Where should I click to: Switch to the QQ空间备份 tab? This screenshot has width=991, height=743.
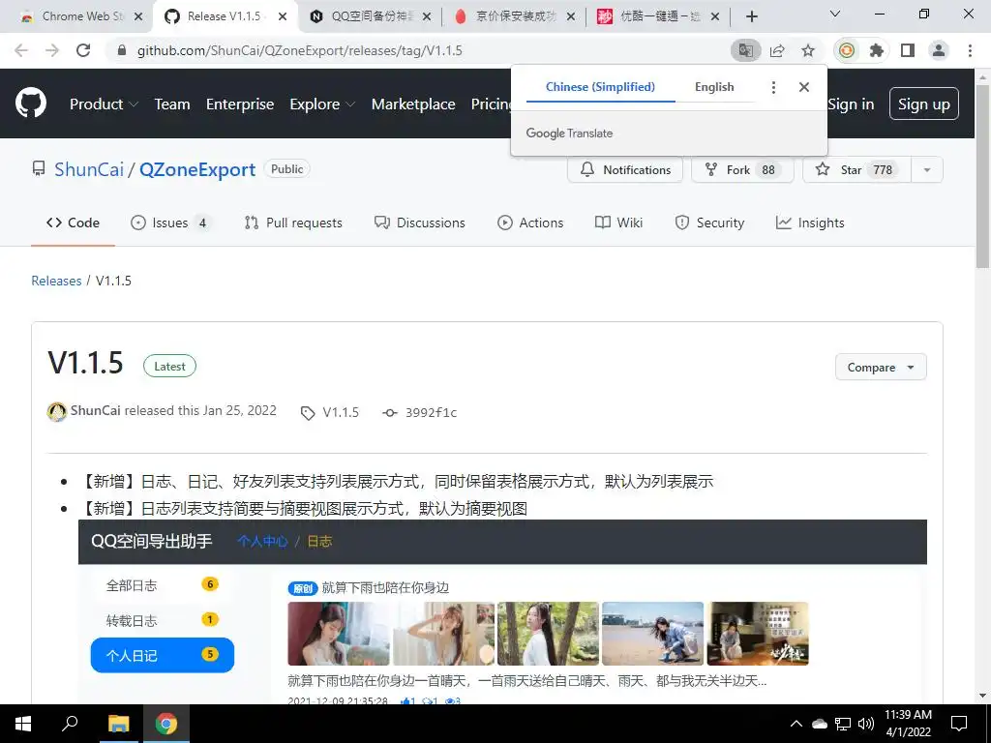[x=370, y=16]
